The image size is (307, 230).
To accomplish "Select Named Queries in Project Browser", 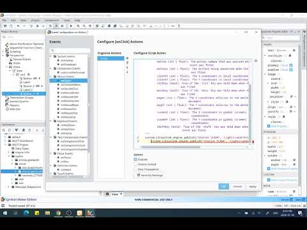I will coord(19,102).
